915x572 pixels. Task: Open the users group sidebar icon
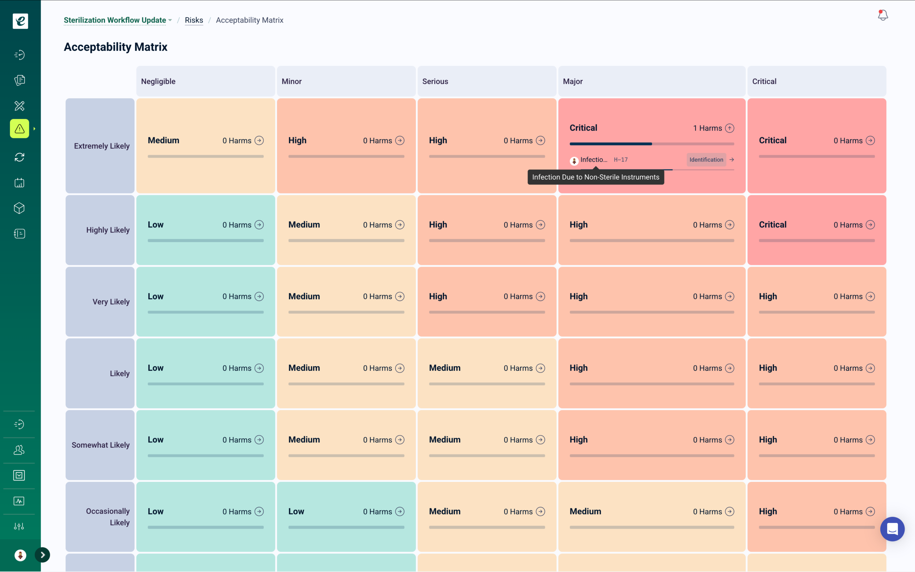click(x=19, y=450)
